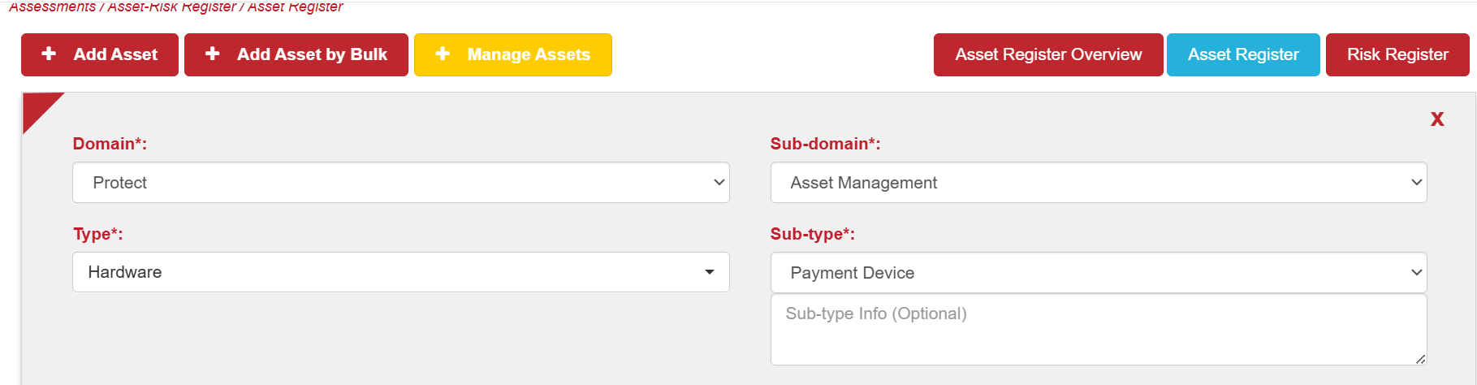The width and height of the screenshot is (1477, 385).
Task: Open Sub-domain dropdown showing Asset Management
Action: pyautogui.click(x=1098, y=183)
